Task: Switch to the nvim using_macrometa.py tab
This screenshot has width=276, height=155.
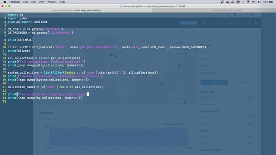Action: tap(76, 10)
